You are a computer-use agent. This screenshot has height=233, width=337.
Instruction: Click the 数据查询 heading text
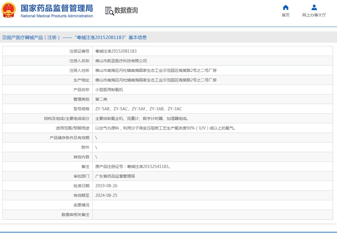point(126,10)
